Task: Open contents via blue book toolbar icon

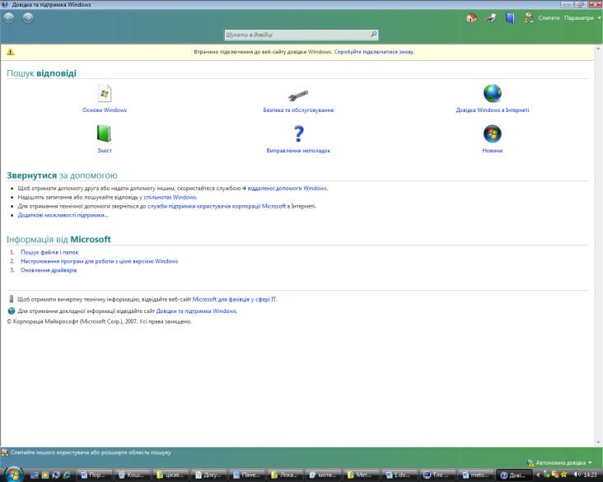Action: coord(510,17)
